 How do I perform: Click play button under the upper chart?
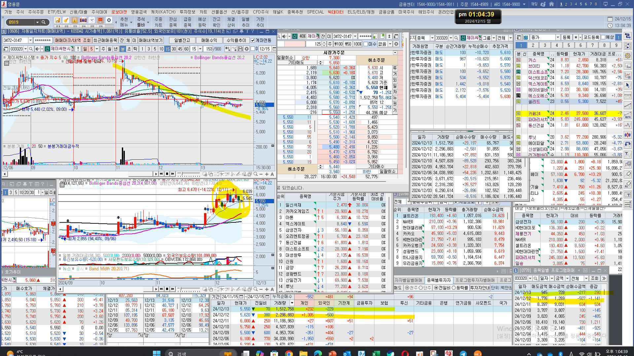(156, 174)
